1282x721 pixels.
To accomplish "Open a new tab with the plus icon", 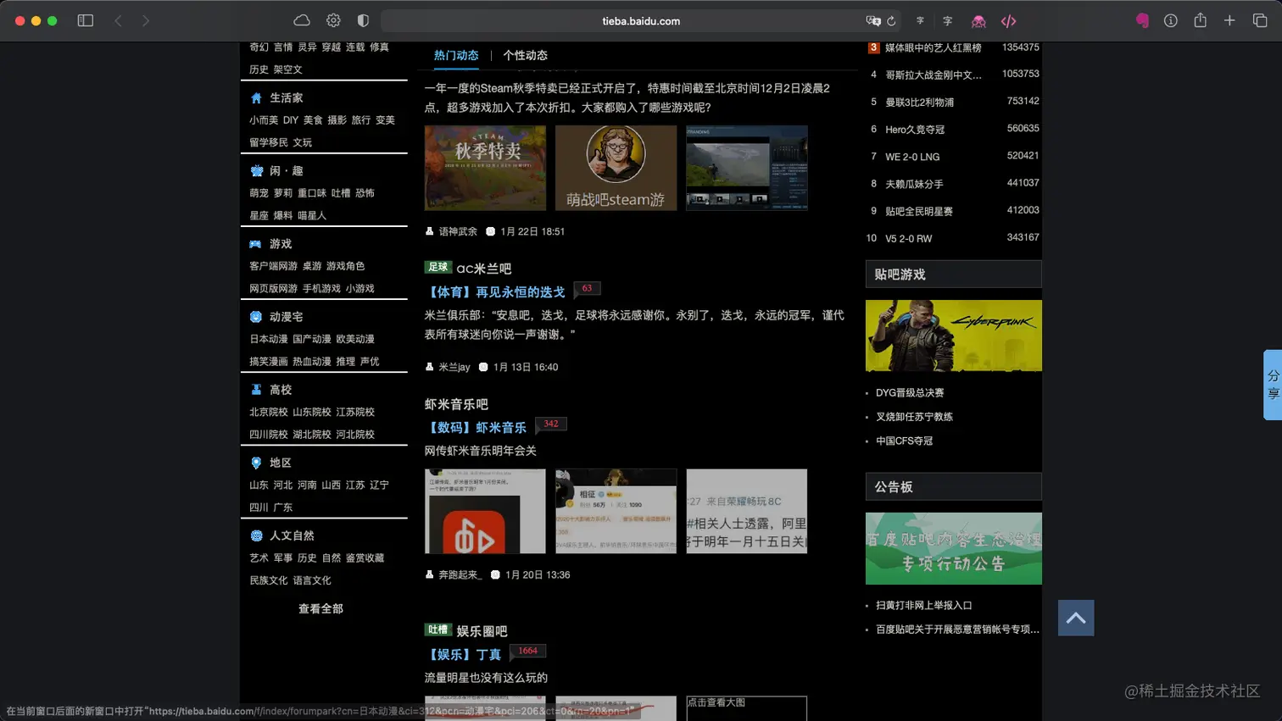I will pos(1229,20).
